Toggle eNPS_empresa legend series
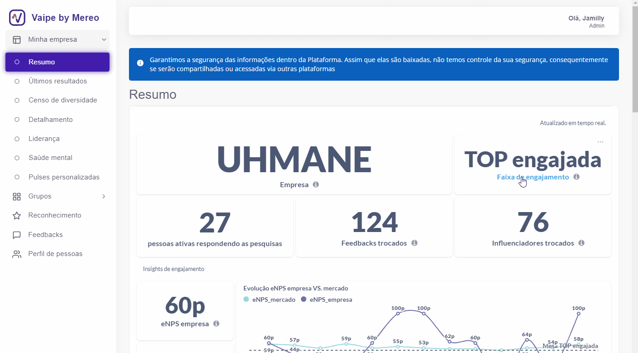 [327, 300]
